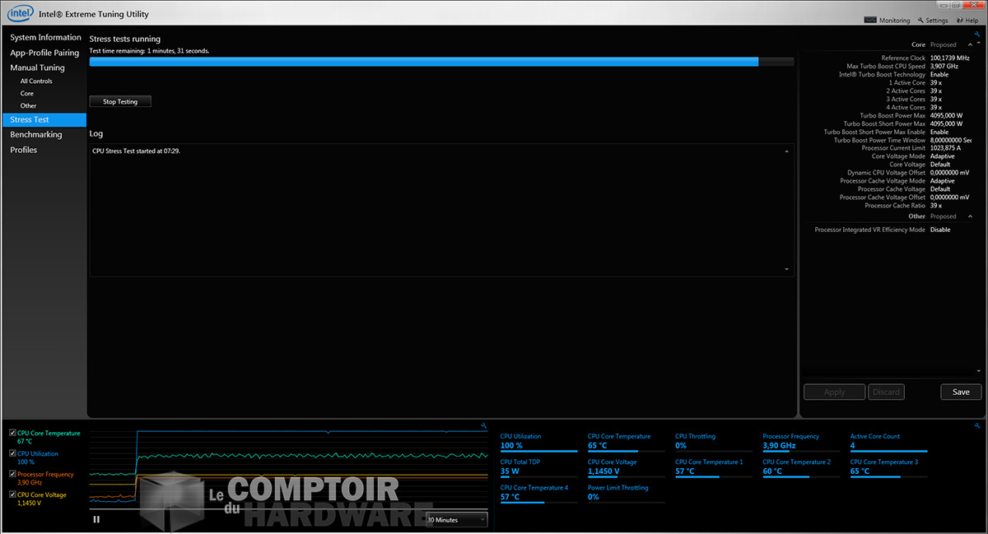Click Processor Current Limit 1023,875 A
Image resolution: width=988 pixels, height=534 pixels.
coord(946,148)
